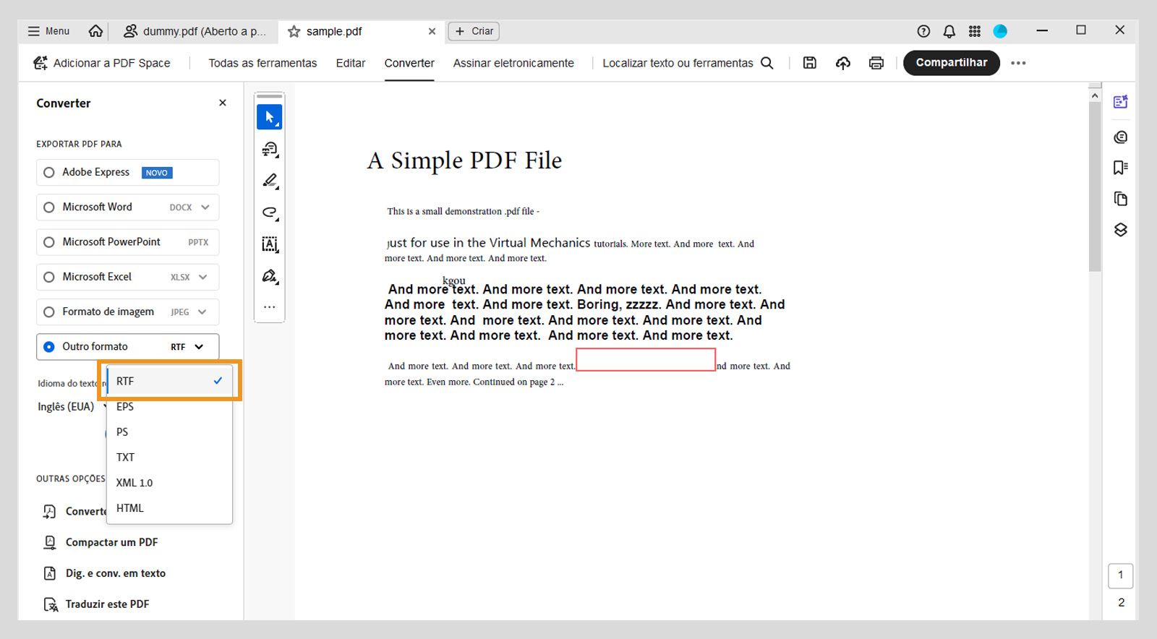Select the freehand lasso draw tool
Screen dimensions: 1157x639
[270, 213]
